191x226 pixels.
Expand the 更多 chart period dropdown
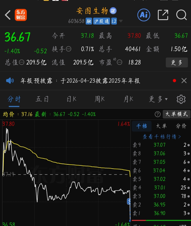pos(158,99)
